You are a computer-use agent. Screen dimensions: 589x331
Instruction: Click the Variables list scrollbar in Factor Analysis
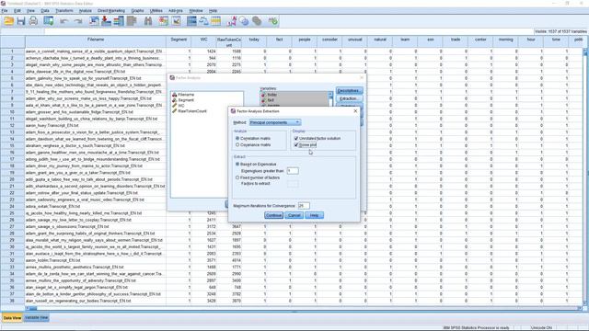330,99
